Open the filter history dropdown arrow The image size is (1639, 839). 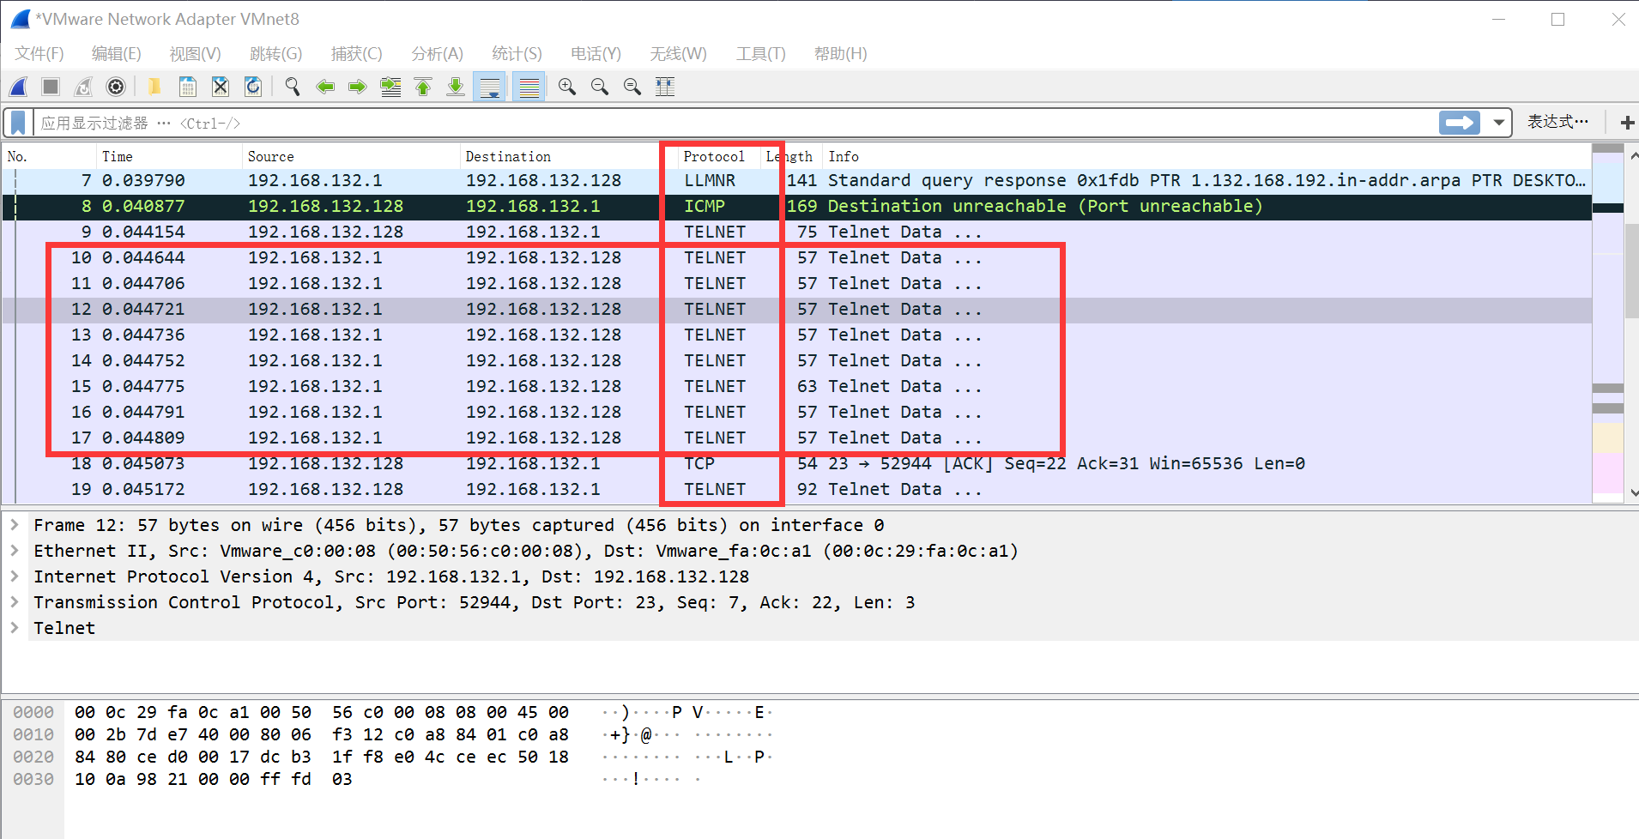(1499, 122)
